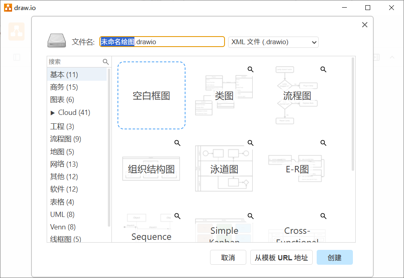Click the search magnifier icon in sidebar

point(105,61)
